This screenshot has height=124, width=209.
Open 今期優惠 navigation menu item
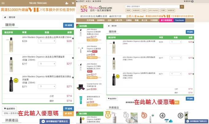coord(154,20)
